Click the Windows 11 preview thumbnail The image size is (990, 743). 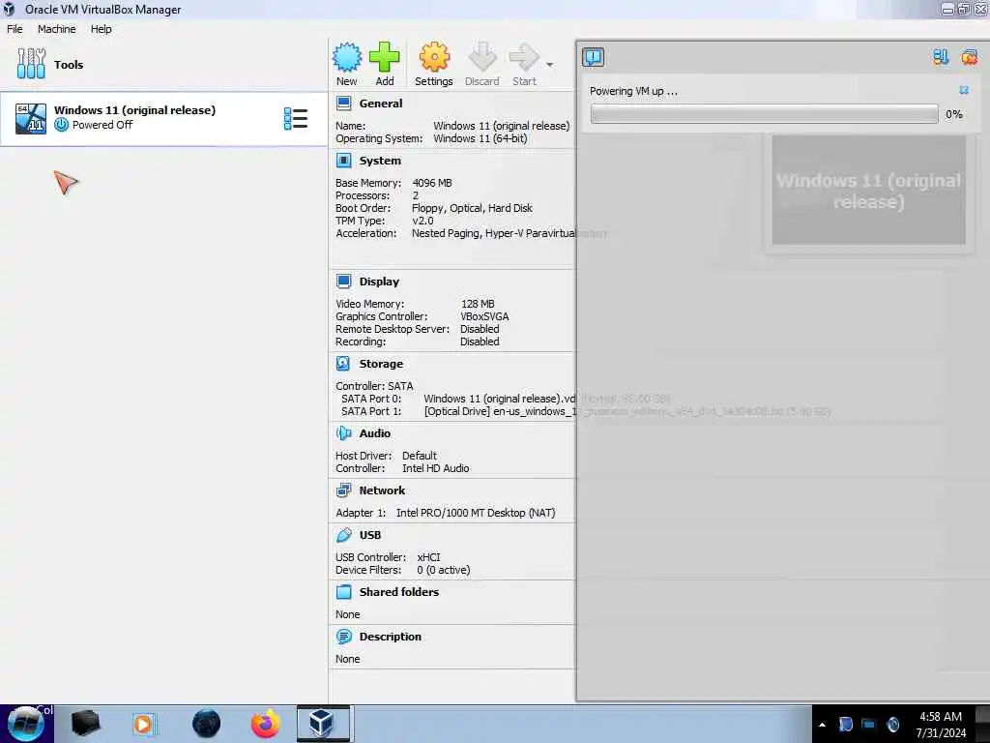coord(868,191)
